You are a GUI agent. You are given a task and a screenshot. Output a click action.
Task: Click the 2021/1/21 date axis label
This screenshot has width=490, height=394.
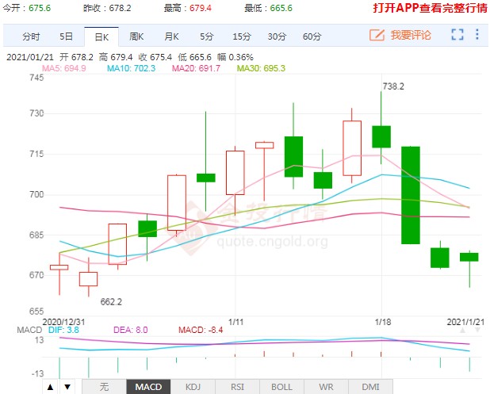pos(465,322)
